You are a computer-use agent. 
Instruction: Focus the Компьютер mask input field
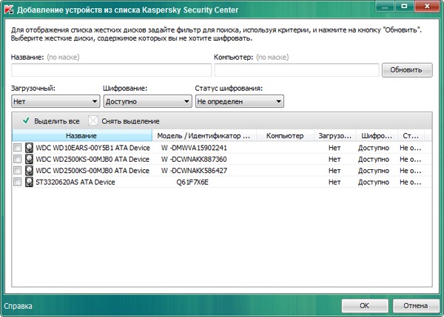pos(297,70)
